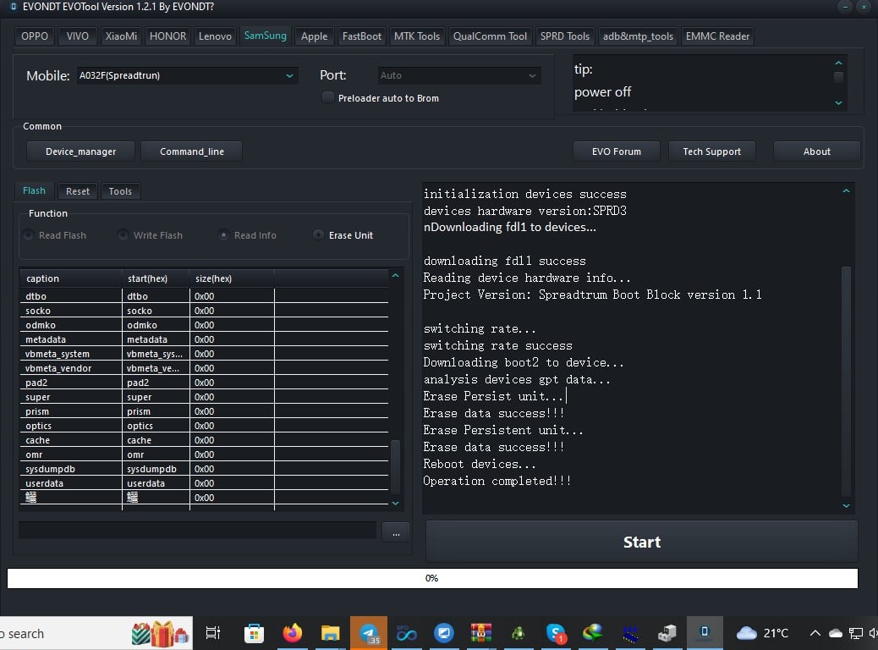Open the Port dropdown
This screenshot has height=650, width=878.
(x=459, y=75)
